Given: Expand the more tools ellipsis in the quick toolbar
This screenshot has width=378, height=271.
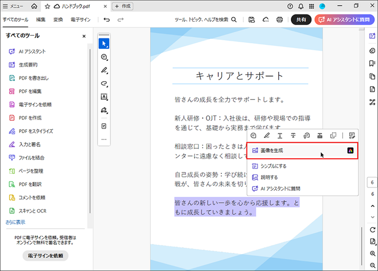Looking at the screenshot, I should point(104,139).
